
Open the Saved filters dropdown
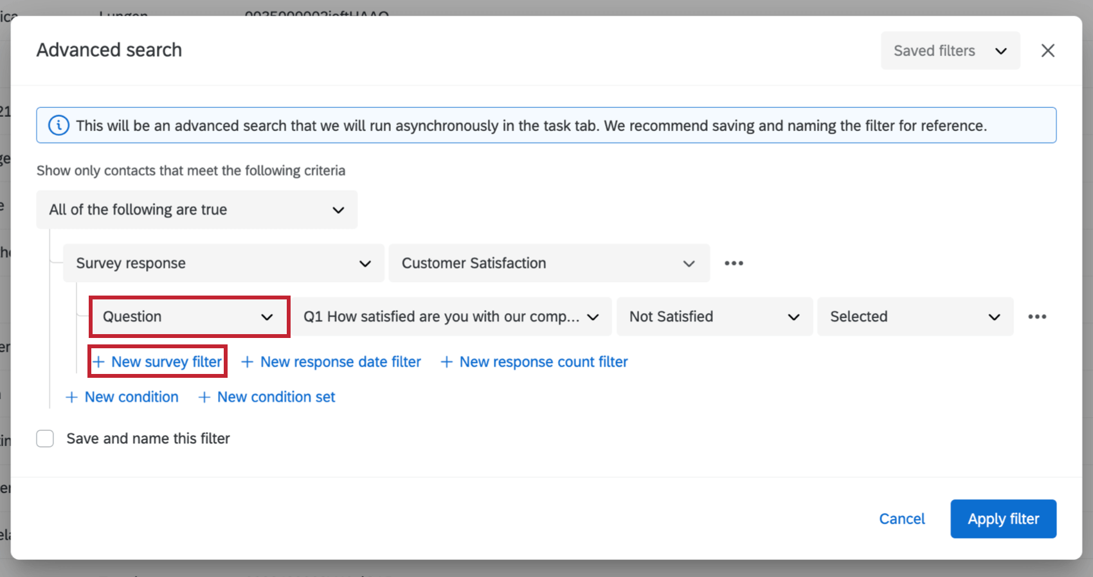[950, 51]
